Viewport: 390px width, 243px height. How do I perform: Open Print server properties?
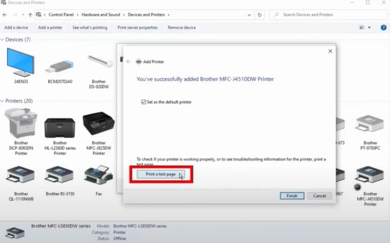click(137, 28)
